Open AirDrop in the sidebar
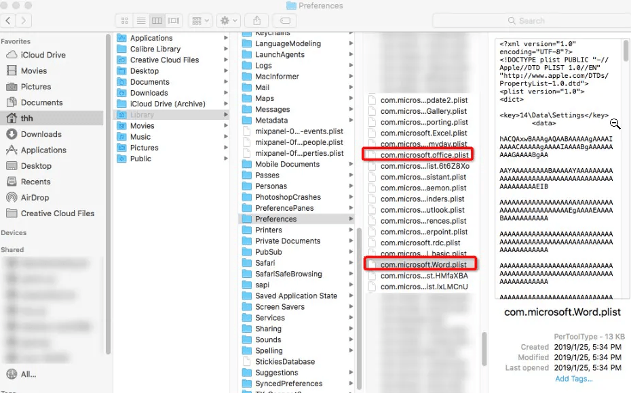 pos(35,198)
